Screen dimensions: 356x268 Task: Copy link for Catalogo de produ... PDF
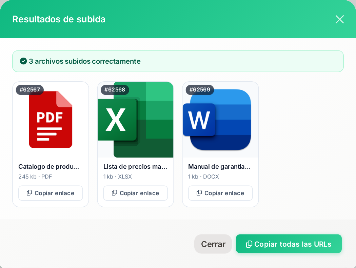pos(51,193)
